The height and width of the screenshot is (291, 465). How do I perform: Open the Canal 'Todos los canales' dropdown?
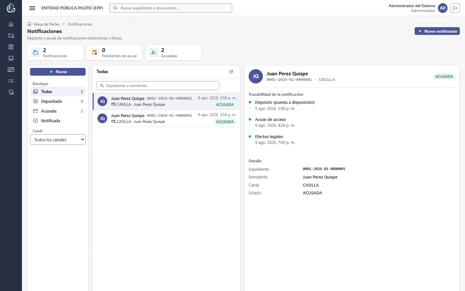click(58, 140)
